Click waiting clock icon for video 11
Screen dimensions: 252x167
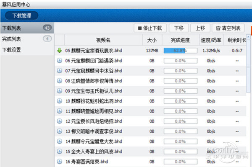60,111
